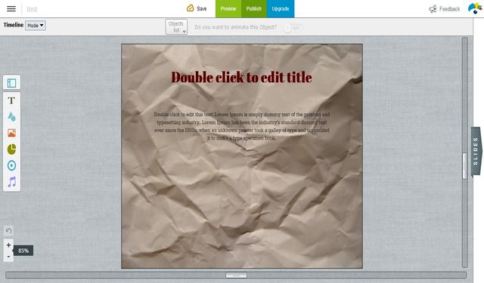Click the horizontal canvas scrollbar thumb
484x283 pixels.
[x=236, y=275]
